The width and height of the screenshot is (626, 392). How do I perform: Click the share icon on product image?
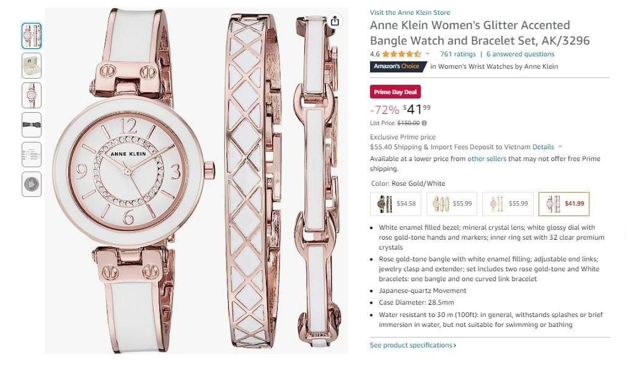[x=335, y=21]
